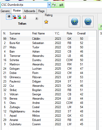Viewport: 102px width, 130px height.
Task: Click in the CSC Dumbrăvița team name field
Action: 24,5
